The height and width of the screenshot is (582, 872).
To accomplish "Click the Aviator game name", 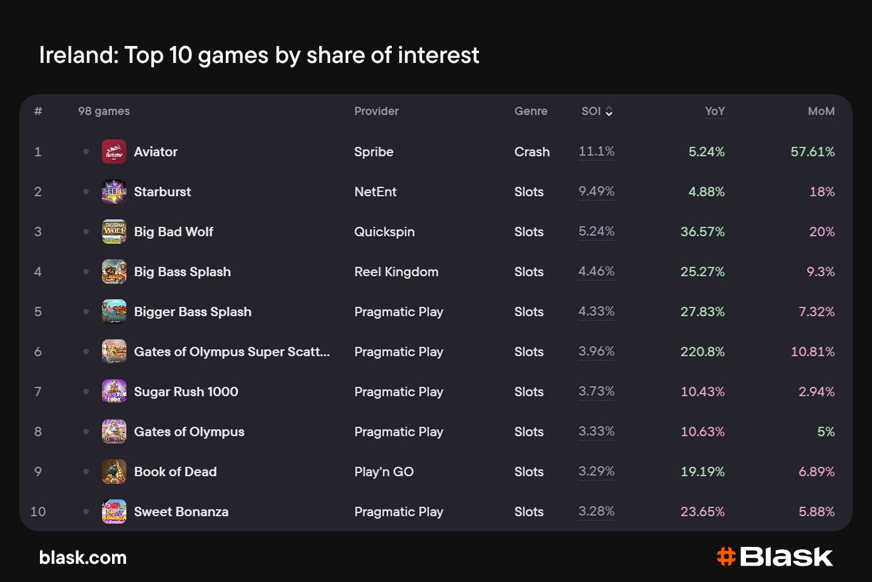I will point(156,152).
